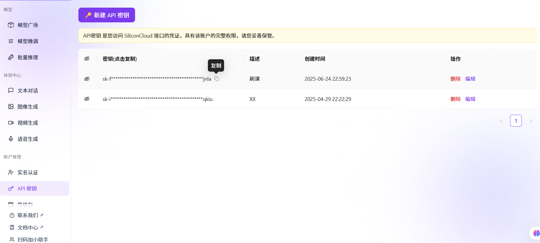Click the sk-f...jnla key text to copy it
The height and width of the screenshot is (243, 540).
(x=157, y=79)
